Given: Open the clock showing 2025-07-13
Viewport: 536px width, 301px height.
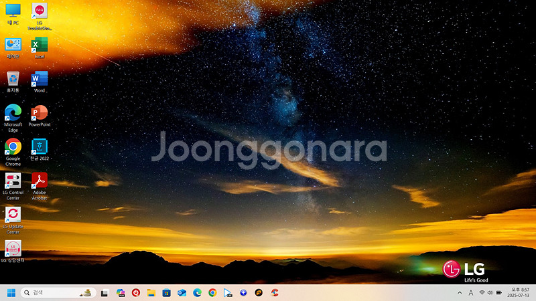Looking at the screenshot, I should click(x=518, y=293).
